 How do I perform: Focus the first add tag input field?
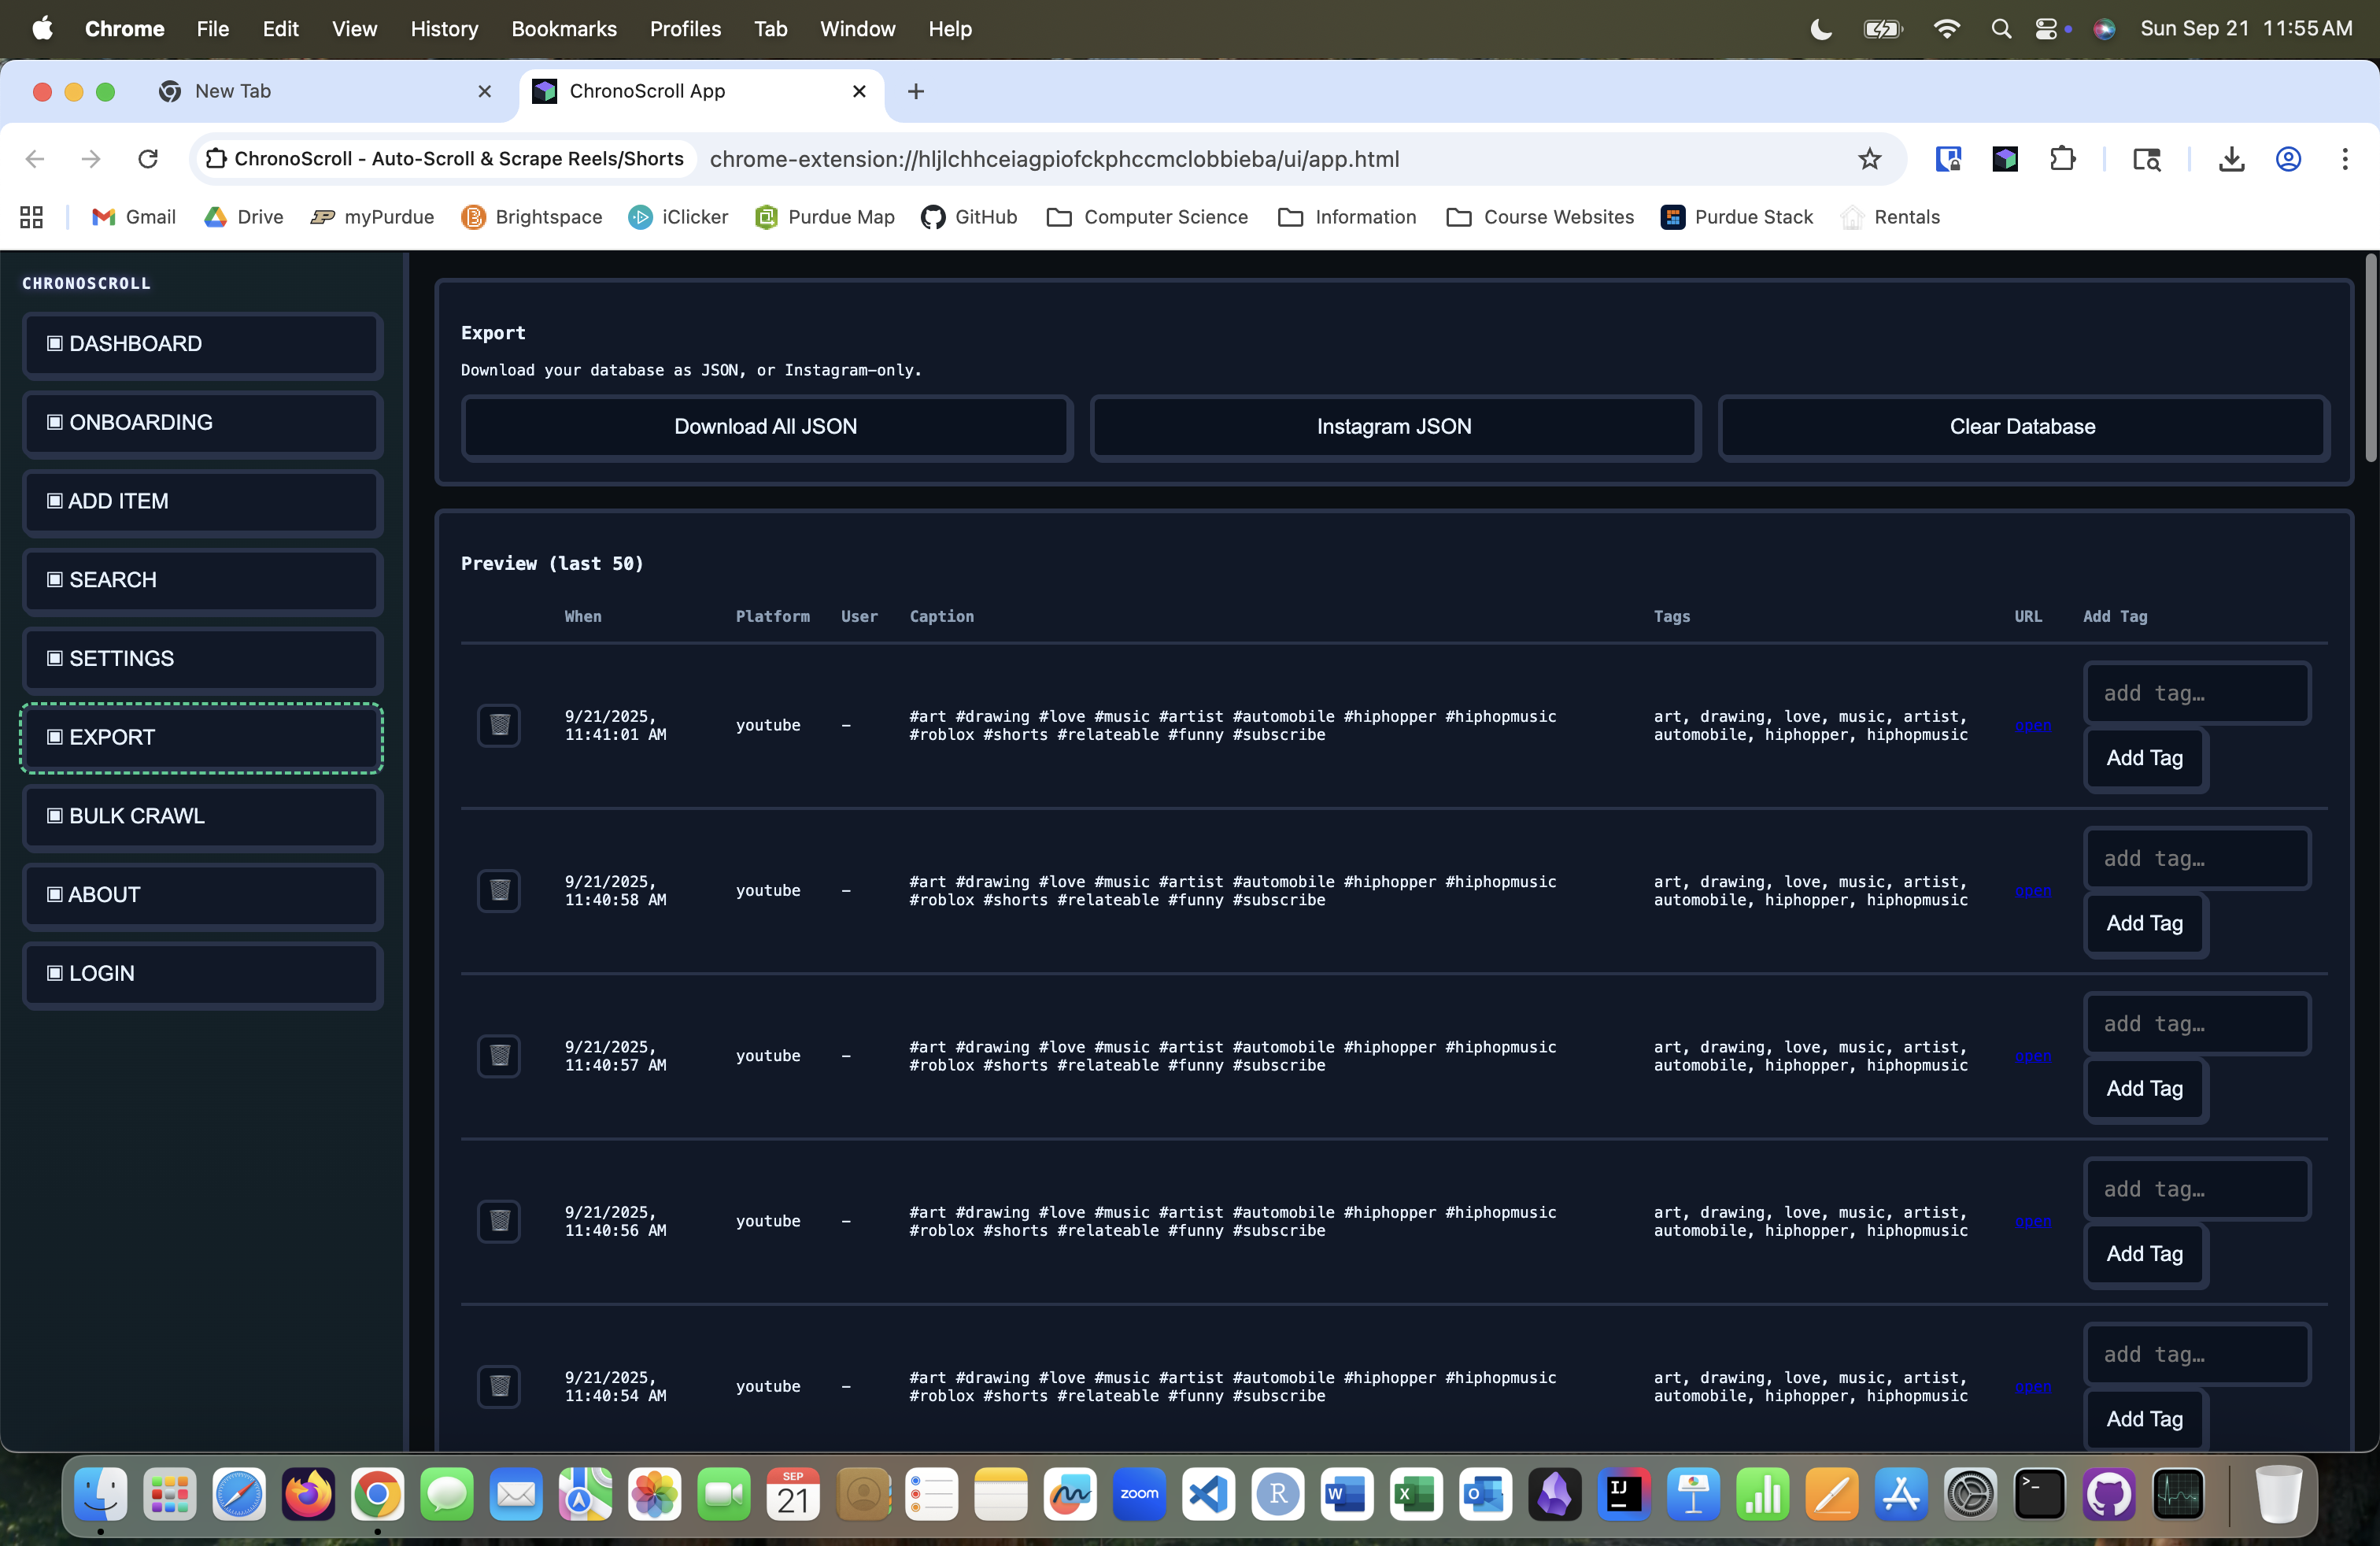click(x=2196, y=693)
